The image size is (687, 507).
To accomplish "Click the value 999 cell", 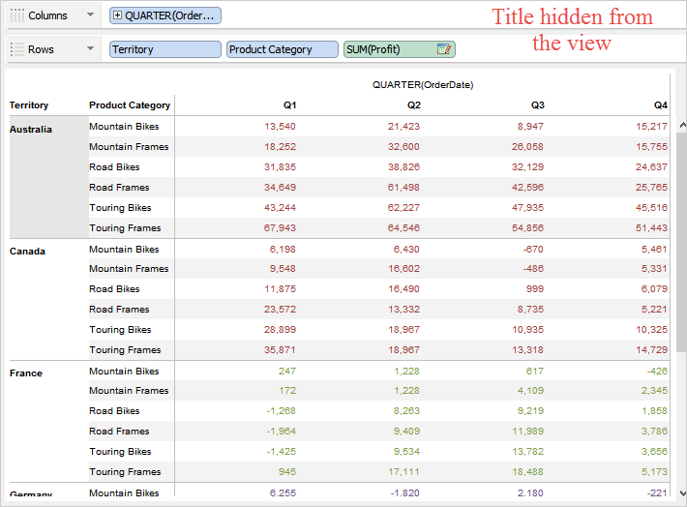I will pyautogui.click(x=535, y=289).
